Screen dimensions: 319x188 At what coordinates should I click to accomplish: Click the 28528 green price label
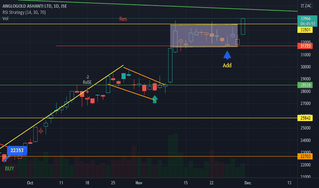[305, 85]
